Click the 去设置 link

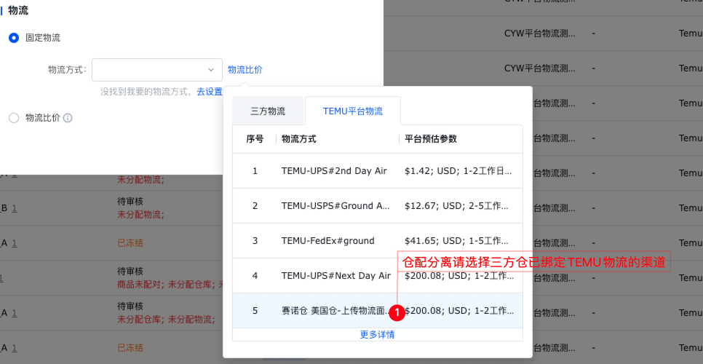(210, 92)
